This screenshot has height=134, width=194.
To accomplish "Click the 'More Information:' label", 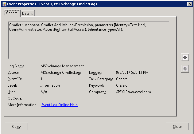I will (x=22, y=105).
